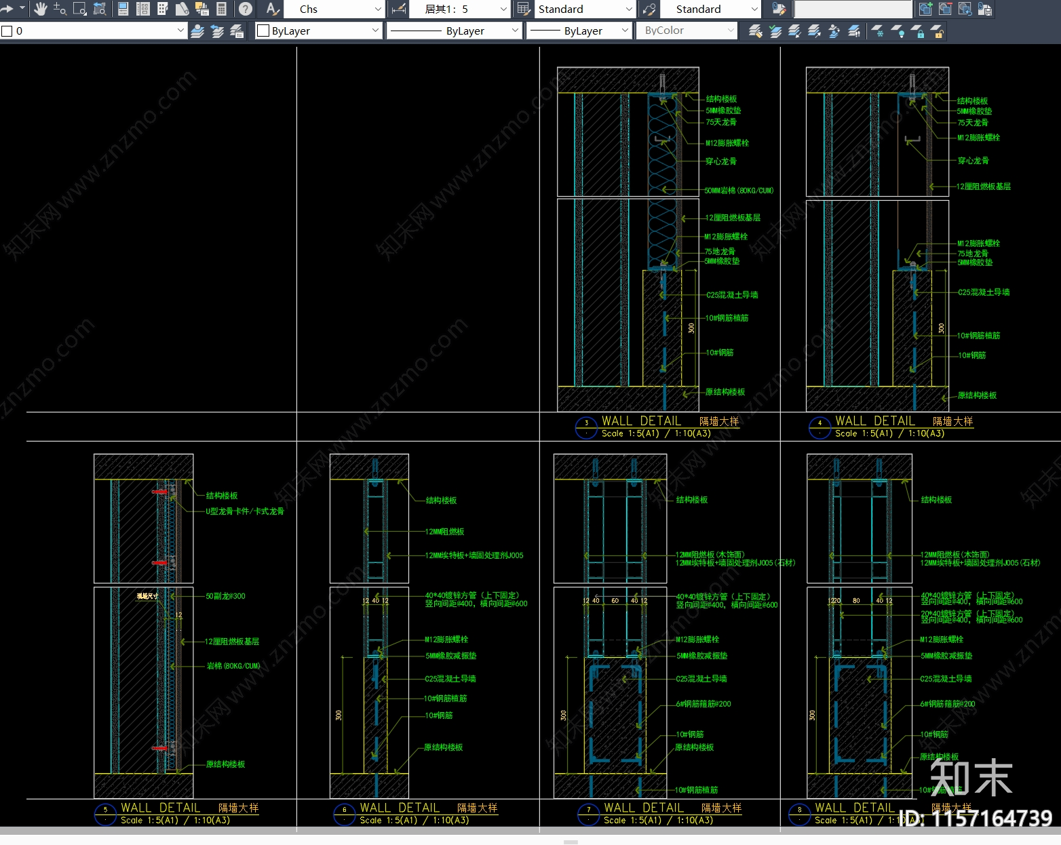Image resolution: width=1061 pixels, height=845 pixels.
Task: Open DesignCenter palette icon
Action: 143,9
